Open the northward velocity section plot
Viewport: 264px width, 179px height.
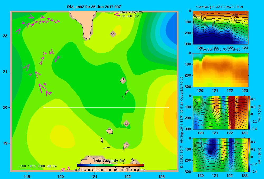pos(220,112)
